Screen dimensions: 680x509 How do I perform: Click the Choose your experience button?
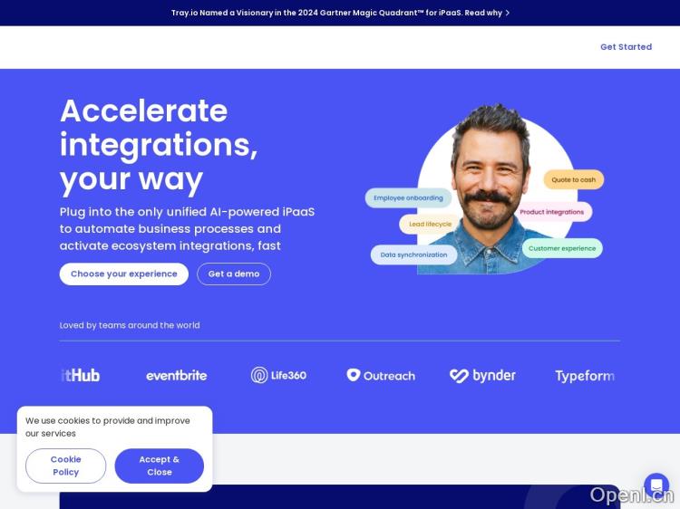pyautogui.click(x=124, y=274)
